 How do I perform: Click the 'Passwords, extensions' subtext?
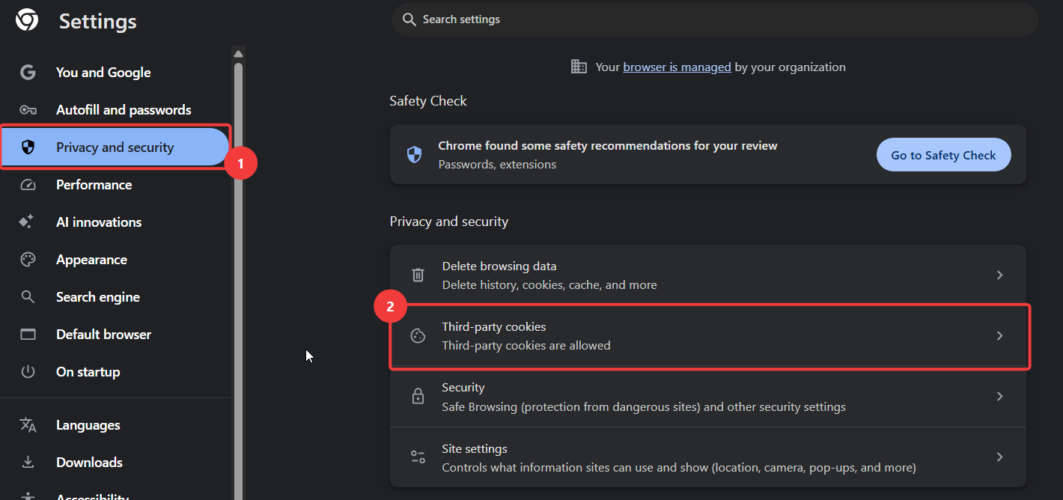click(497, 164)
